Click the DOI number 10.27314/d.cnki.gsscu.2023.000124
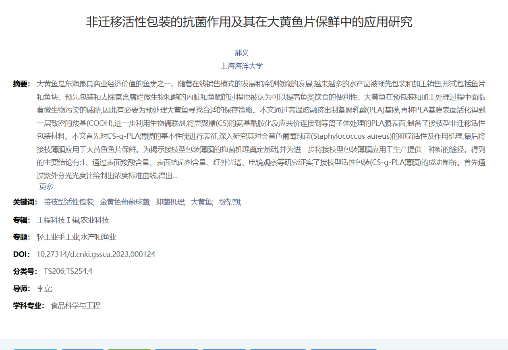This screenshot has width=508, height=350. coord(96,254)
